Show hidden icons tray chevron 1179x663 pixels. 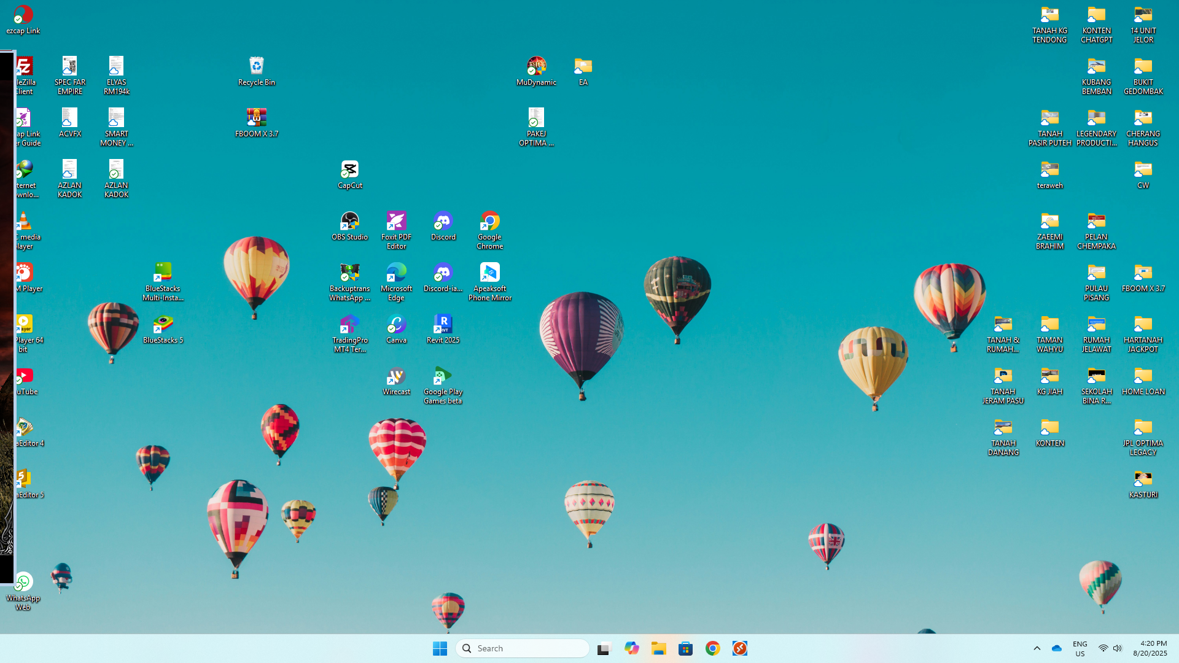tap(1037, 648)
